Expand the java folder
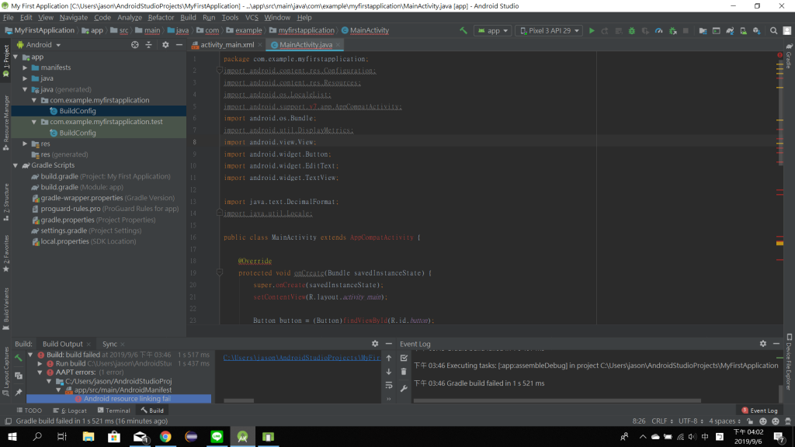 pyautogui.click(x=25, y=78)
